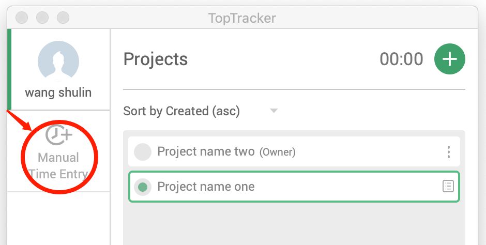Select the Project name one row
Image resolution: width=486 pixels, height=245 pixels.
294,187
